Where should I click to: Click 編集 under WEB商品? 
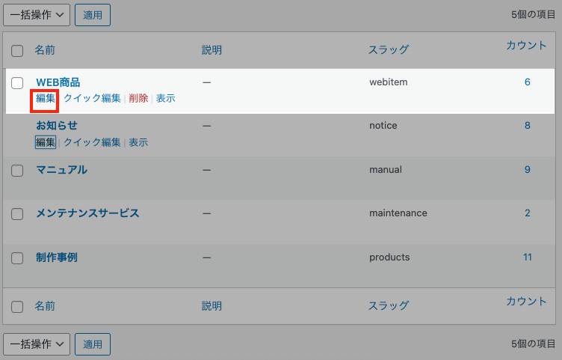coord(46,99)
